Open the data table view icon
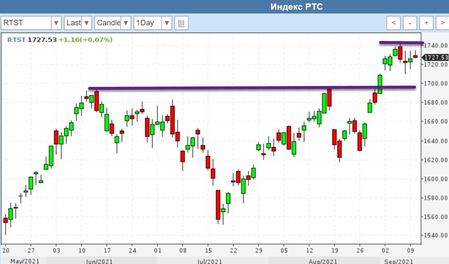 coord(182,23)
